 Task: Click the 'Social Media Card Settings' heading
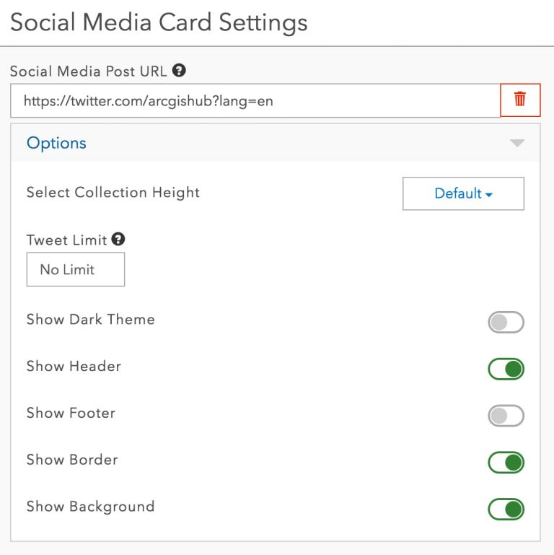pos(159,22)
